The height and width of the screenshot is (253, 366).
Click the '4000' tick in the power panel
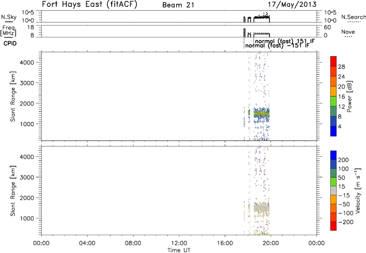point(27,63)
